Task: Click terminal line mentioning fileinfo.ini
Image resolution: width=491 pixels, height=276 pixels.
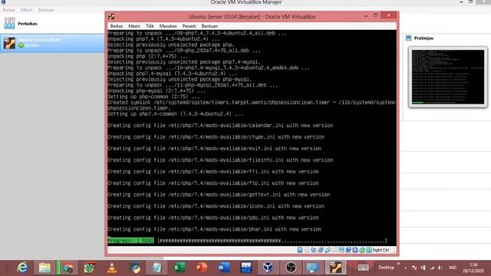Action: [220, 160]
